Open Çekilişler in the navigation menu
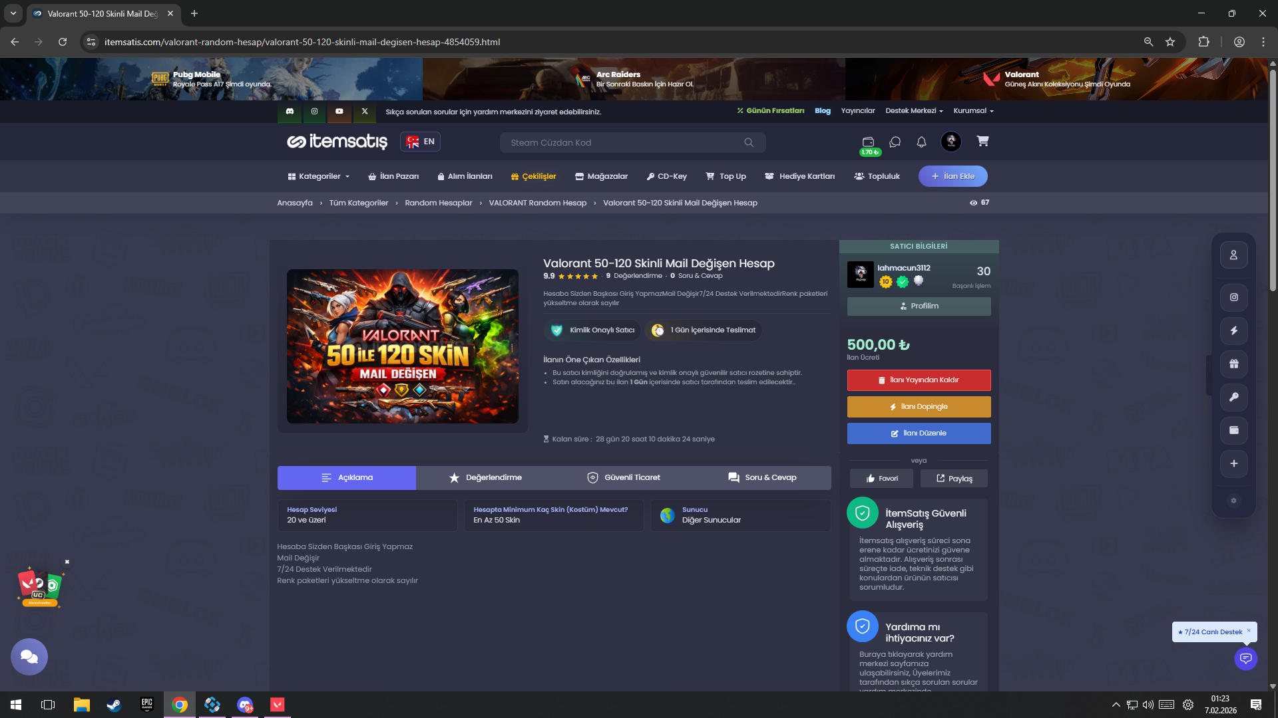 click(x=533, y=176)
